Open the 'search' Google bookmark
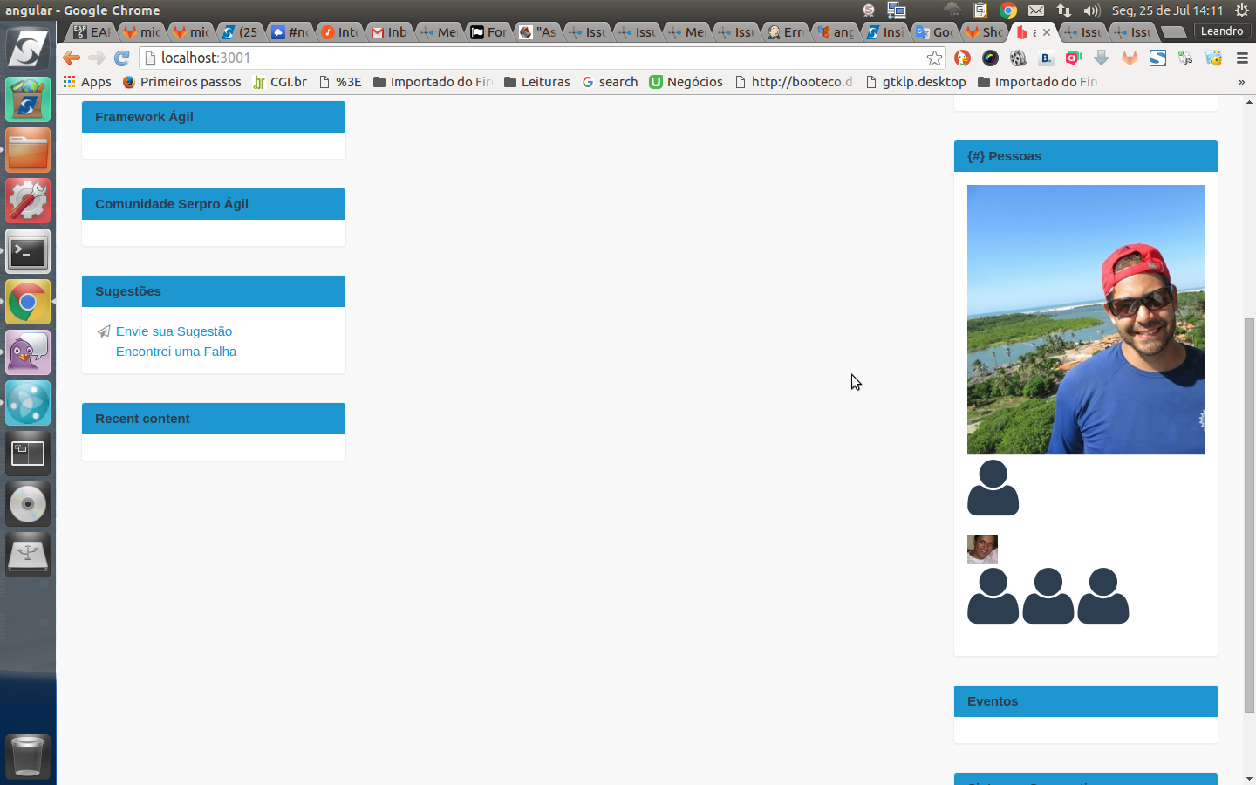The width and height of the screenshot is (1256, 785). (610, 82)
